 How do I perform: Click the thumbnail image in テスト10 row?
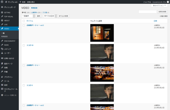click(x=102, y=53)
